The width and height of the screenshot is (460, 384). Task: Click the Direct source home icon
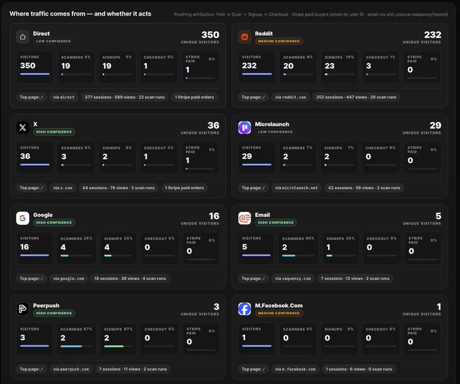pyautogui.click(x=22, y=37)
